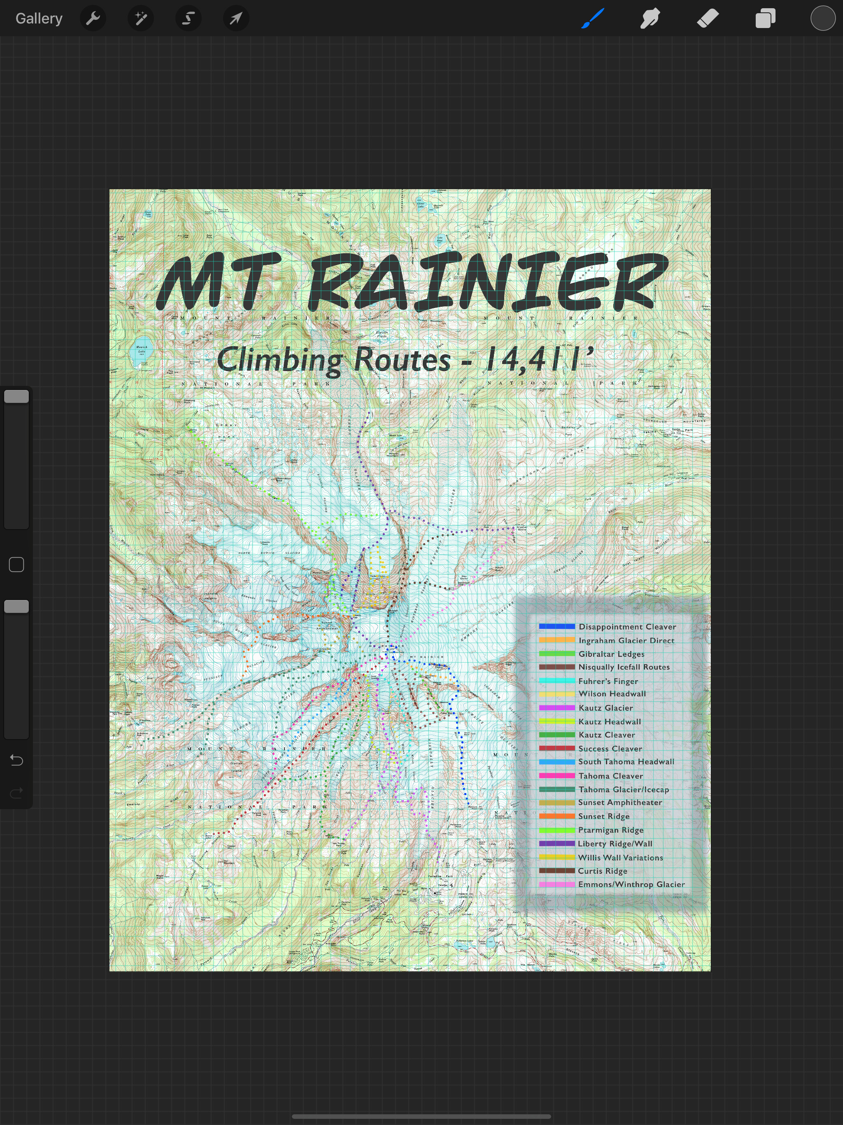Undo the last stroke

pyautogui.click(x=16, y=760)
